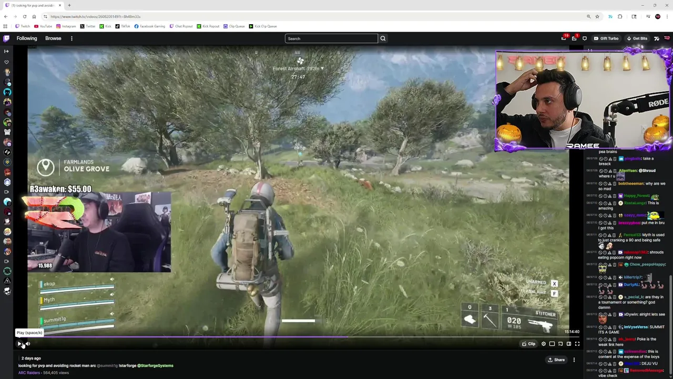Screen dimensions: 673x379
Task: Click the Share button below video
Action: 556,360
